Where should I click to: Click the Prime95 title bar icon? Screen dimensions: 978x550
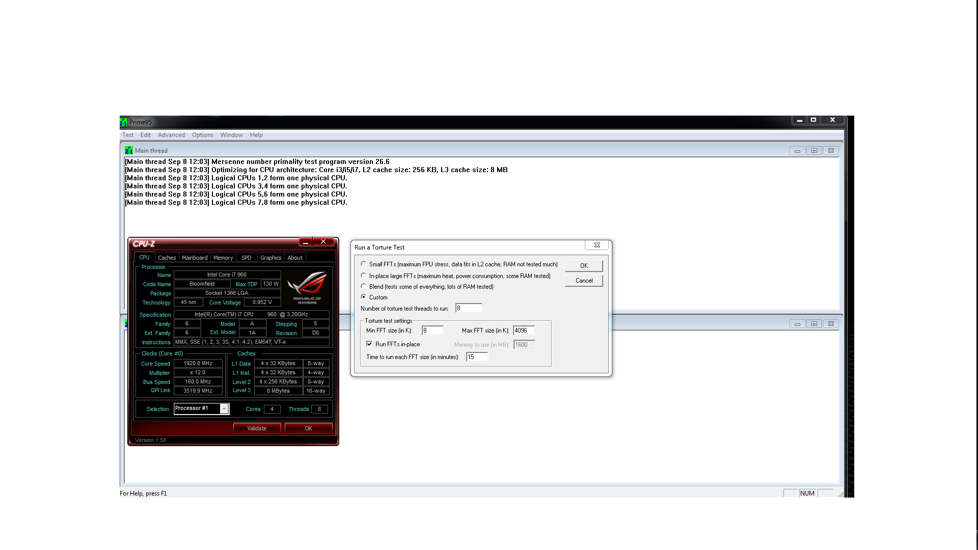click(x=123, y=122)
